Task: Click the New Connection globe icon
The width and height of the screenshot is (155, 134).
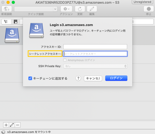Action: [7, 9]
